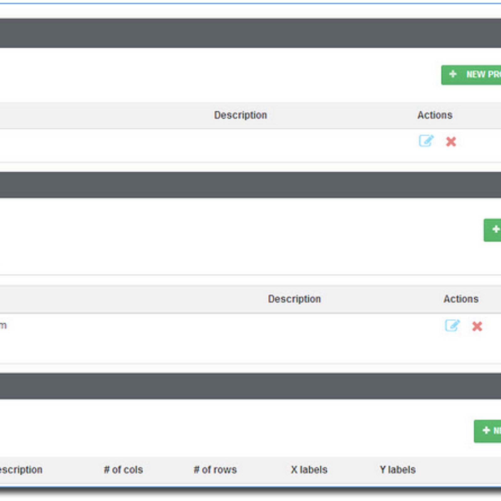Click the red delete X in the second table

click(477, 326)
